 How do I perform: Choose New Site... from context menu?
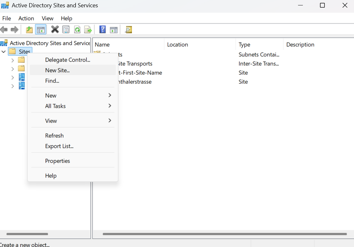pyautogui.click(x=73, y=70)
